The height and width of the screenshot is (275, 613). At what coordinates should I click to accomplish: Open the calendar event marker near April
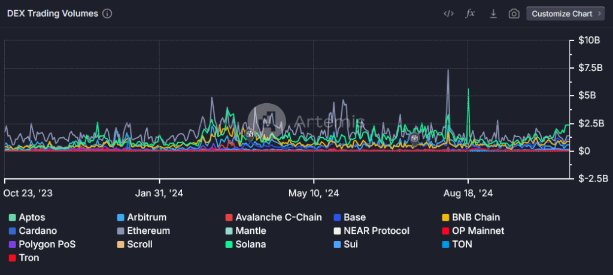click(250, 134)
